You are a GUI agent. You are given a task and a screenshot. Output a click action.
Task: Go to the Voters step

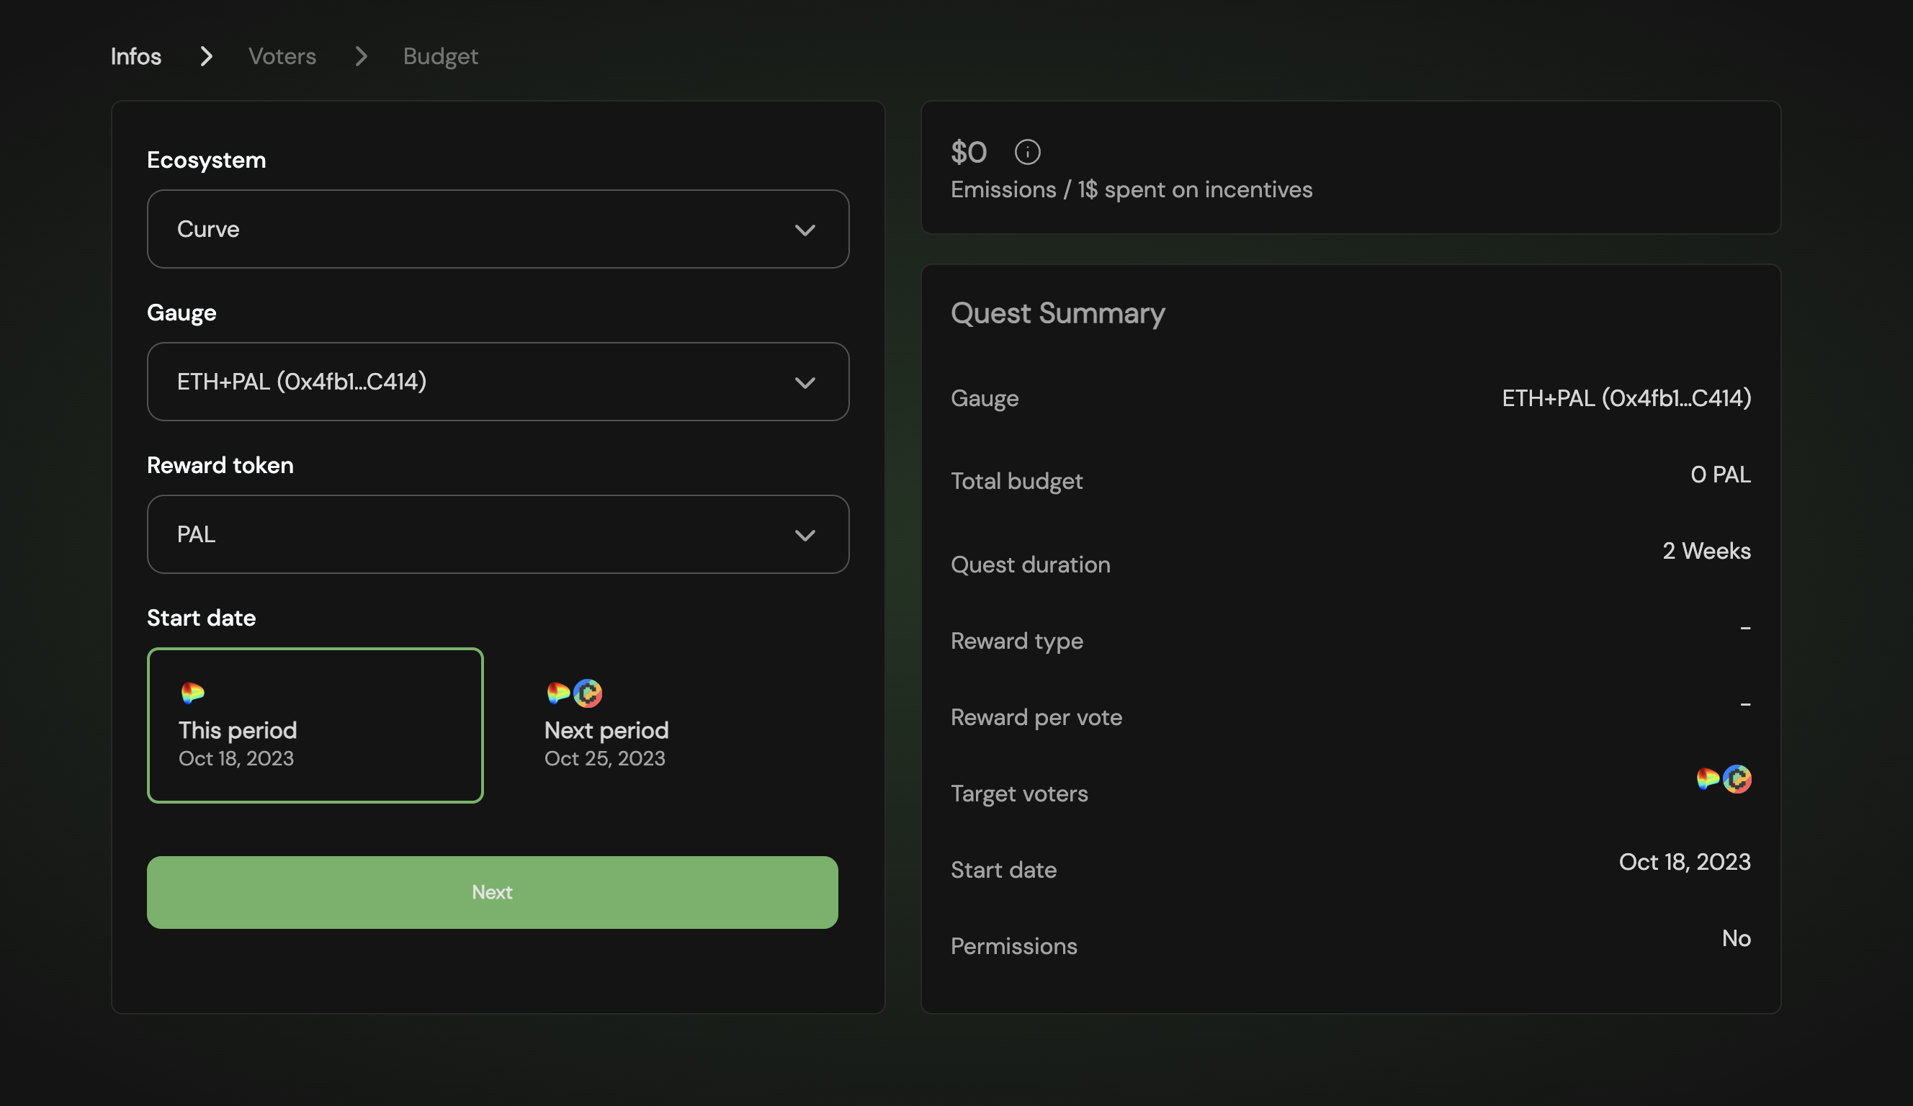(282, 56)
